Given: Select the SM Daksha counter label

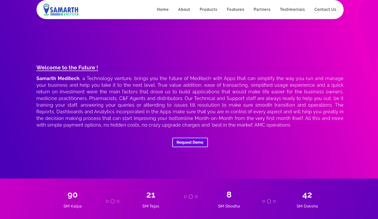Looking at the screenshot, I should point(307,206).
